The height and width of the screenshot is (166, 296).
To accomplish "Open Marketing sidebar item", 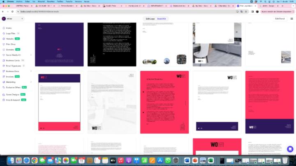I will tap(11, 82).
